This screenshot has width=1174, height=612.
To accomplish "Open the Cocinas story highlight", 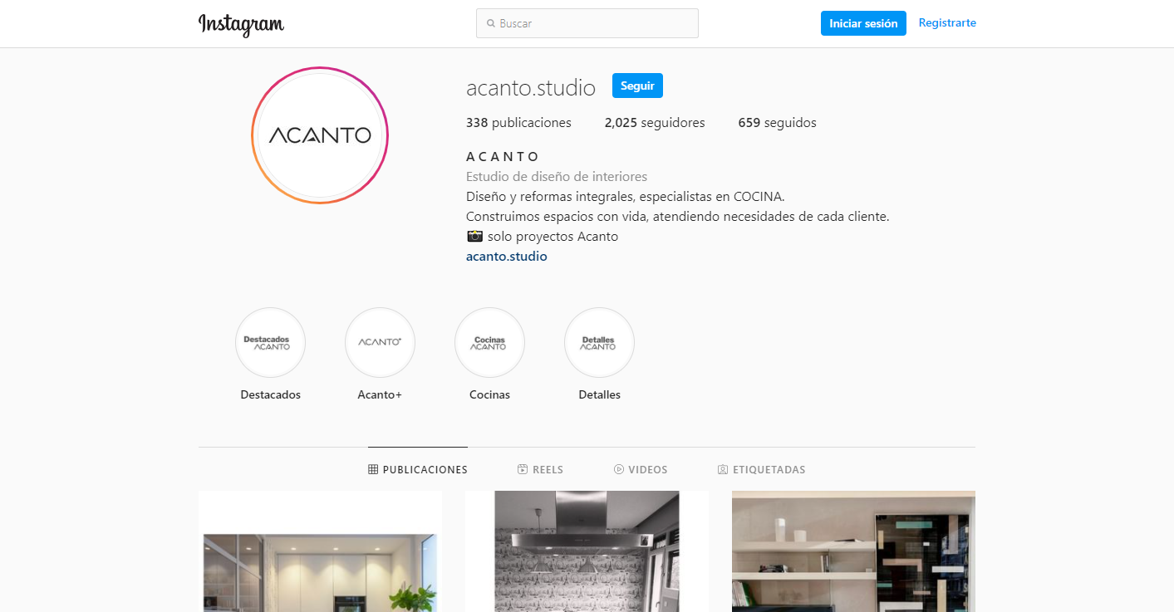I will point(489,342).
